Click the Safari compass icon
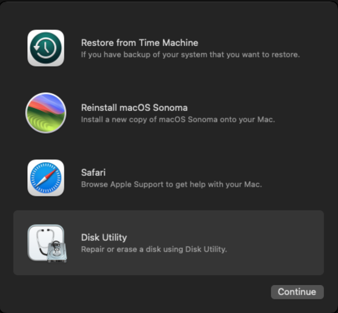The width and height of the screenshot is (338, 313). pyautogui.click(x=46, y=176)
